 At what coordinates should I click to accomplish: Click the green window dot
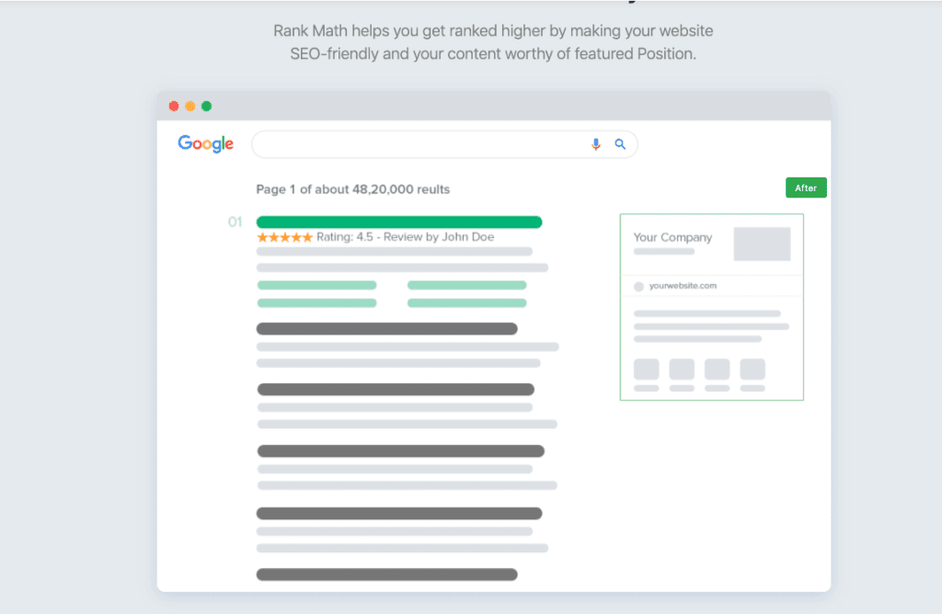tap(207, 107)
